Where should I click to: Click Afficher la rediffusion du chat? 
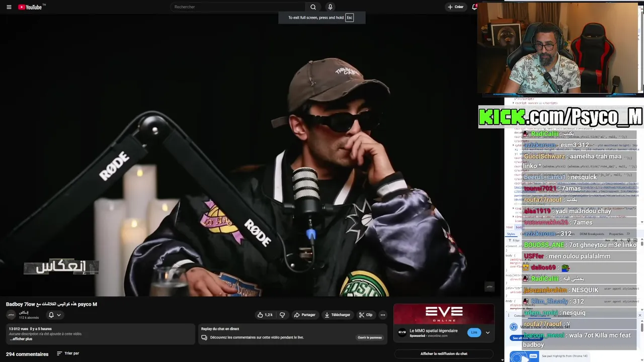tap(444, 353)
